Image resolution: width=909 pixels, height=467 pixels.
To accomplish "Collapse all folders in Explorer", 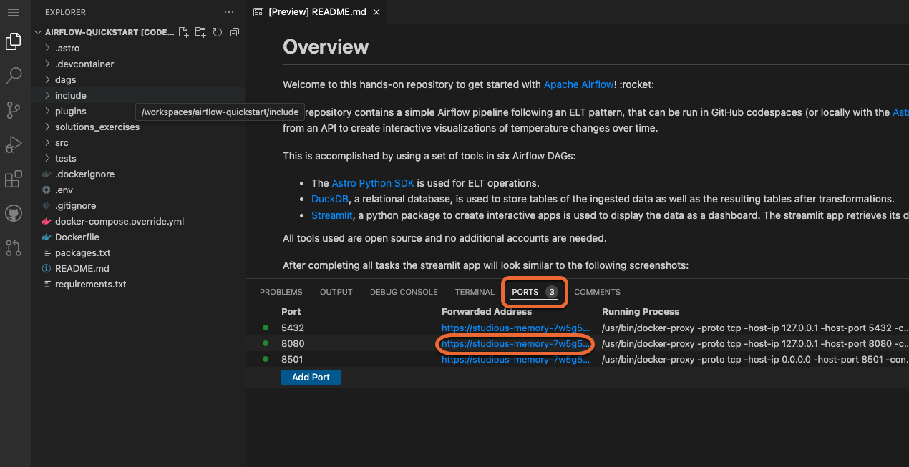I will click(x=234, y=31).
